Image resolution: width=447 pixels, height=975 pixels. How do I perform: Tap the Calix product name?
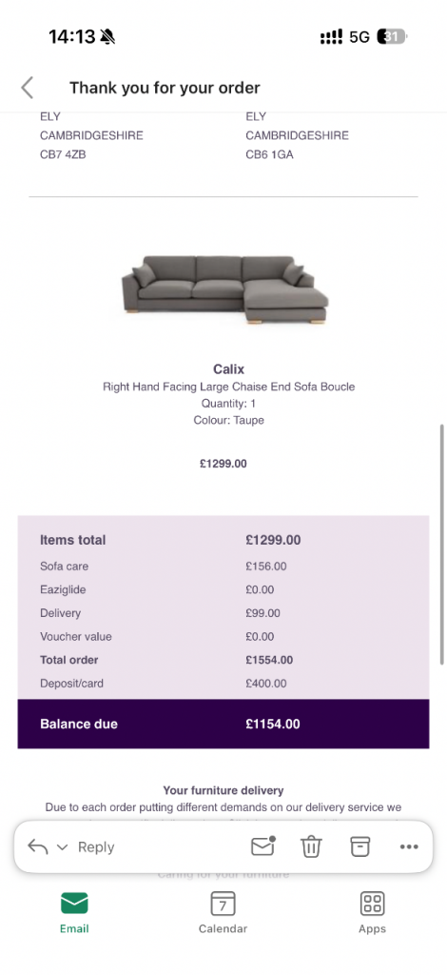point(229,368)
